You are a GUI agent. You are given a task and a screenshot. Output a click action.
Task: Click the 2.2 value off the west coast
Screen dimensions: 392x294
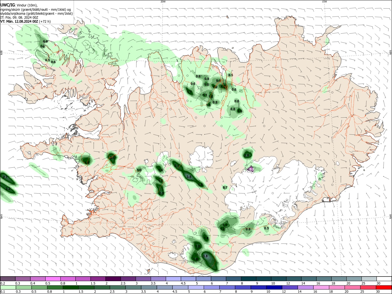pyautogui.click(x=8, y=189)
